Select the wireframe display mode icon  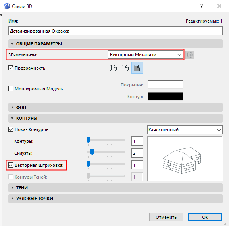113,68
